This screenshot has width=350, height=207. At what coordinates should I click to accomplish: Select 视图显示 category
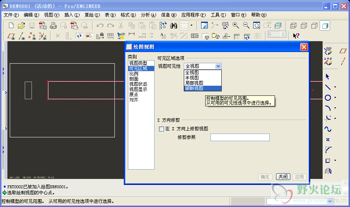click(141, 89)
